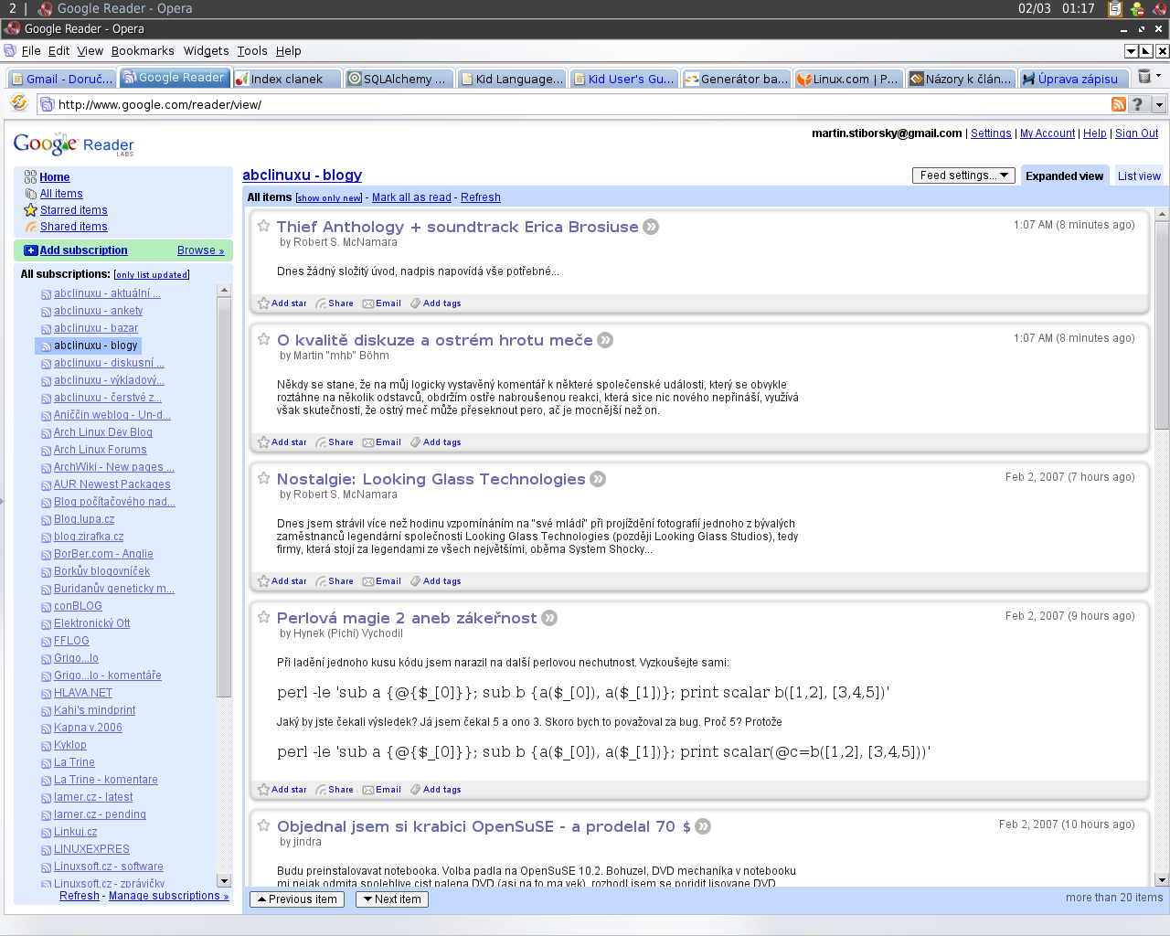The height and width of the screenshot is (936, 1170).
Task: Star the Perlová magie 2 post
Action: pos(263,617)
